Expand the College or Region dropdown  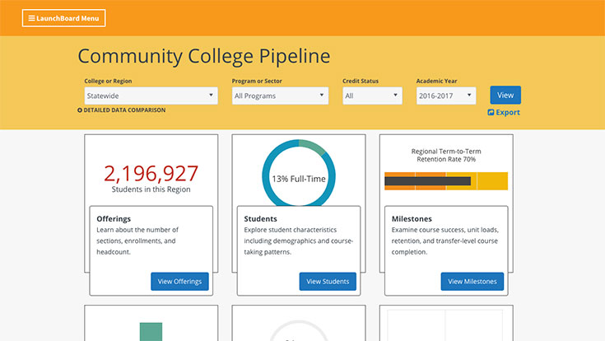[x=151, y=96]
